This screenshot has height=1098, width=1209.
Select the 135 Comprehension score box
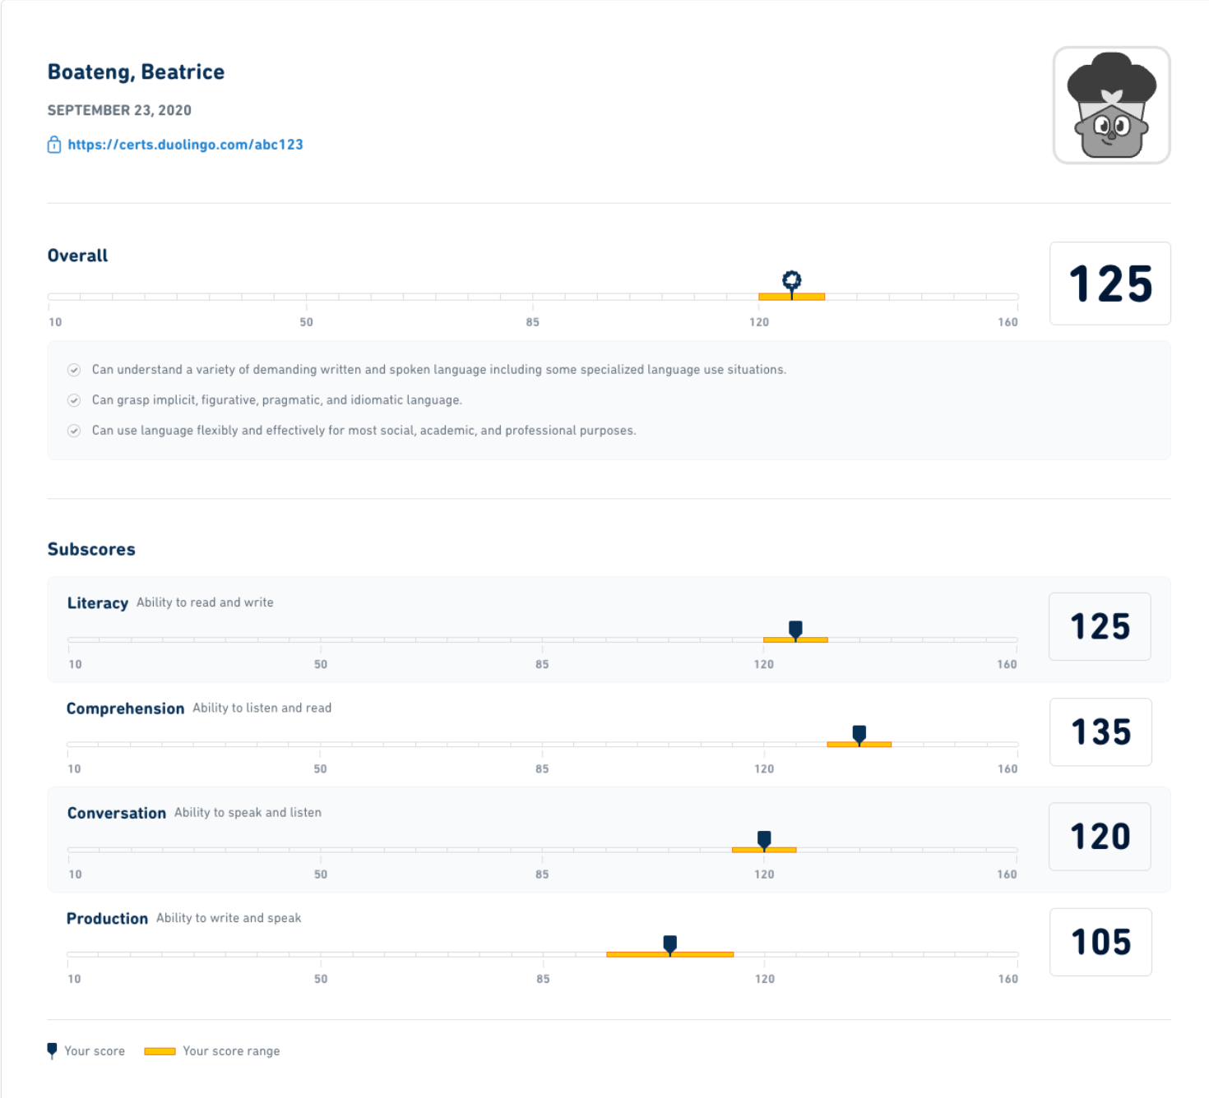[1100, 731]
